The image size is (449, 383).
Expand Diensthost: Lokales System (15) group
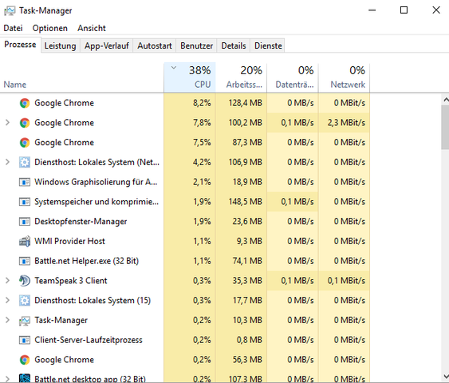[7, 300]
